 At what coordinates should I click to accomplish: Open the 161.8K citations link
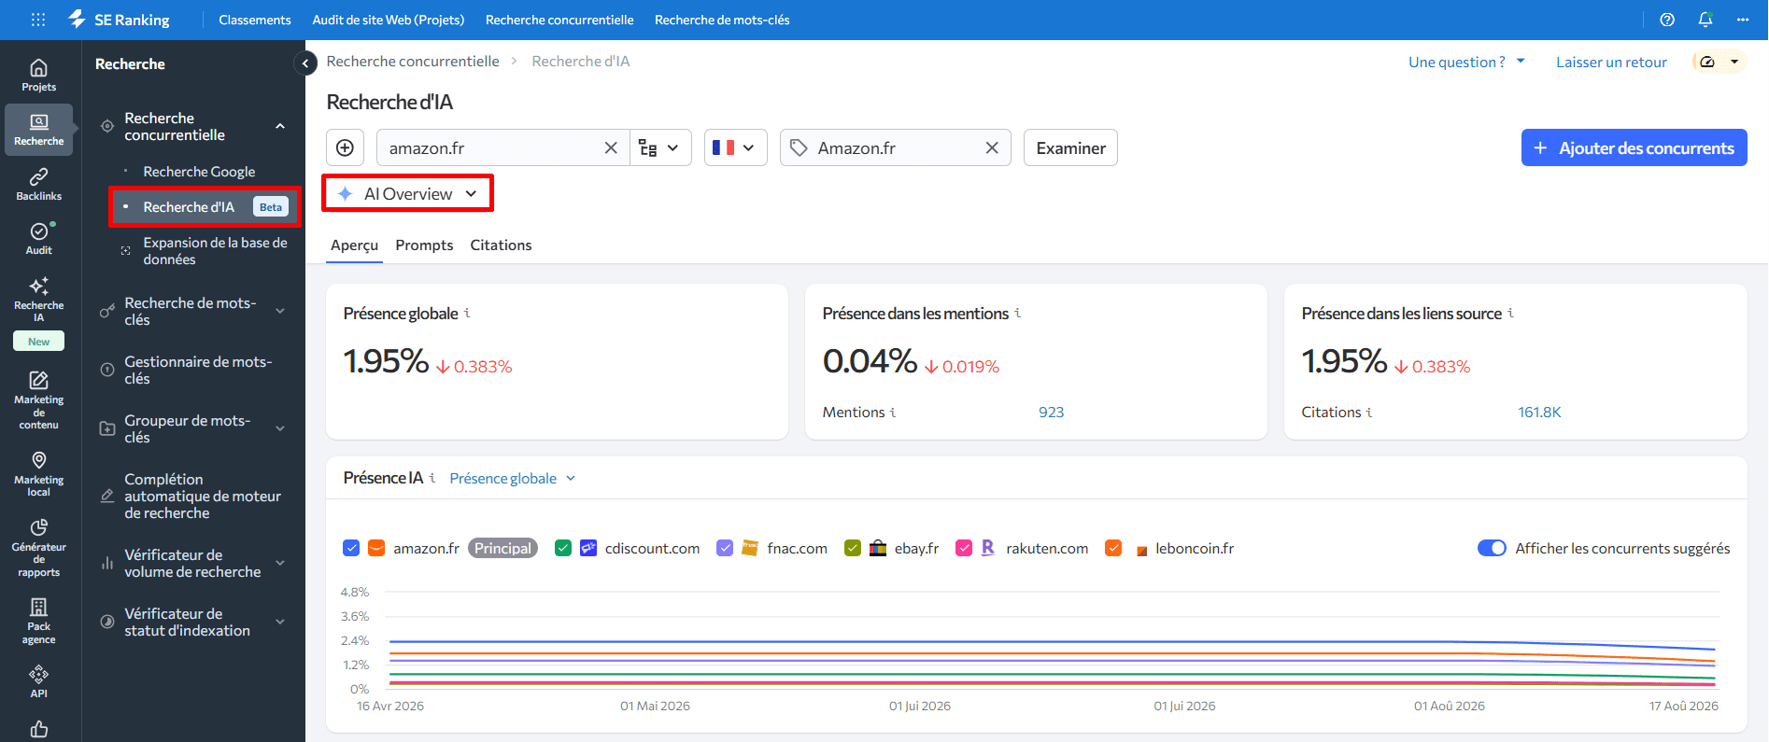(x=1539, y=412)
